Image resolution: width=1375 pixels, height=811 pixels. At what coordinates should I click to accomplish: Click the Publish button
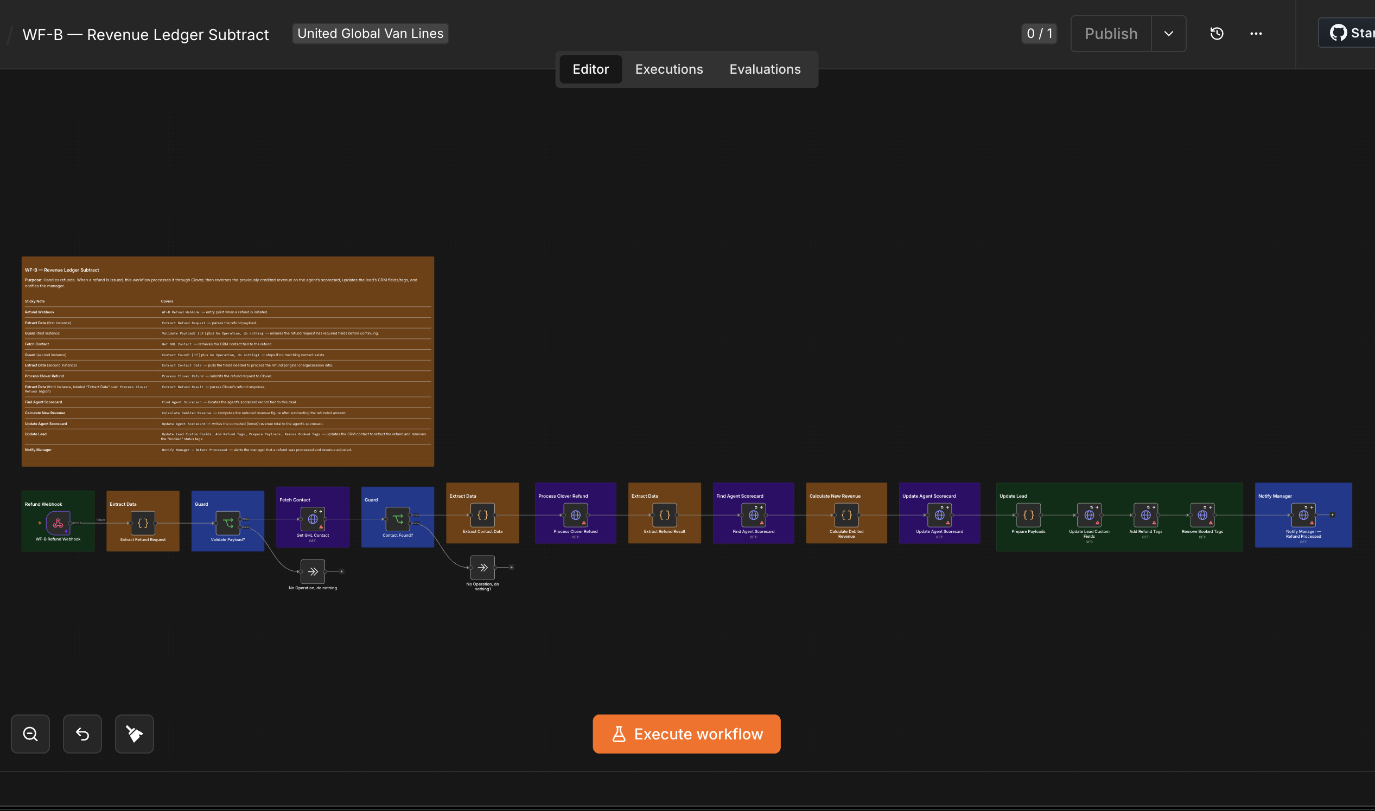(1111, 33)
